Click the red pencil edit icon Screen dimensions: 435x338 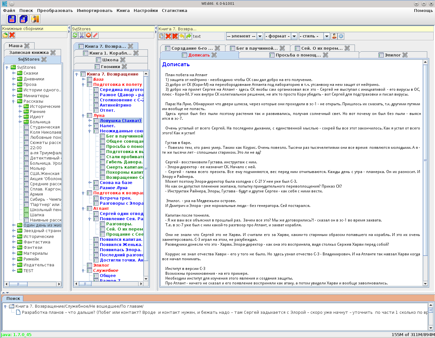[x=95, y=35]
